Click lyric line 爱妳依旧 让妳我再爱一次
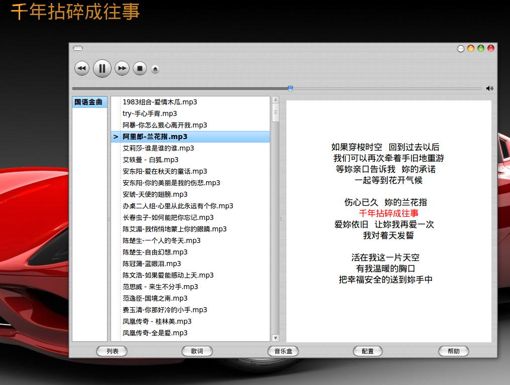510x385 pixels. pos(384,224)
